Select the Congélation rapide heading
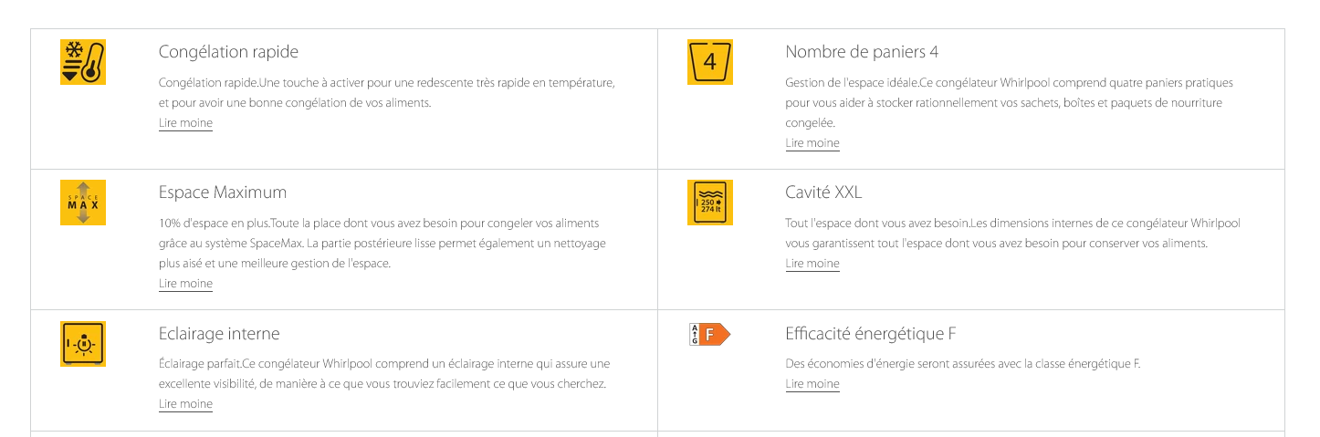This screenshot has width=1320, height=437. click(228, 52)
